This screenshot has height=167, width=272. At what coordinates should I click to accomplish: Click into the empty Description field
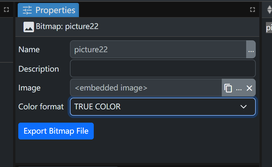163,69
